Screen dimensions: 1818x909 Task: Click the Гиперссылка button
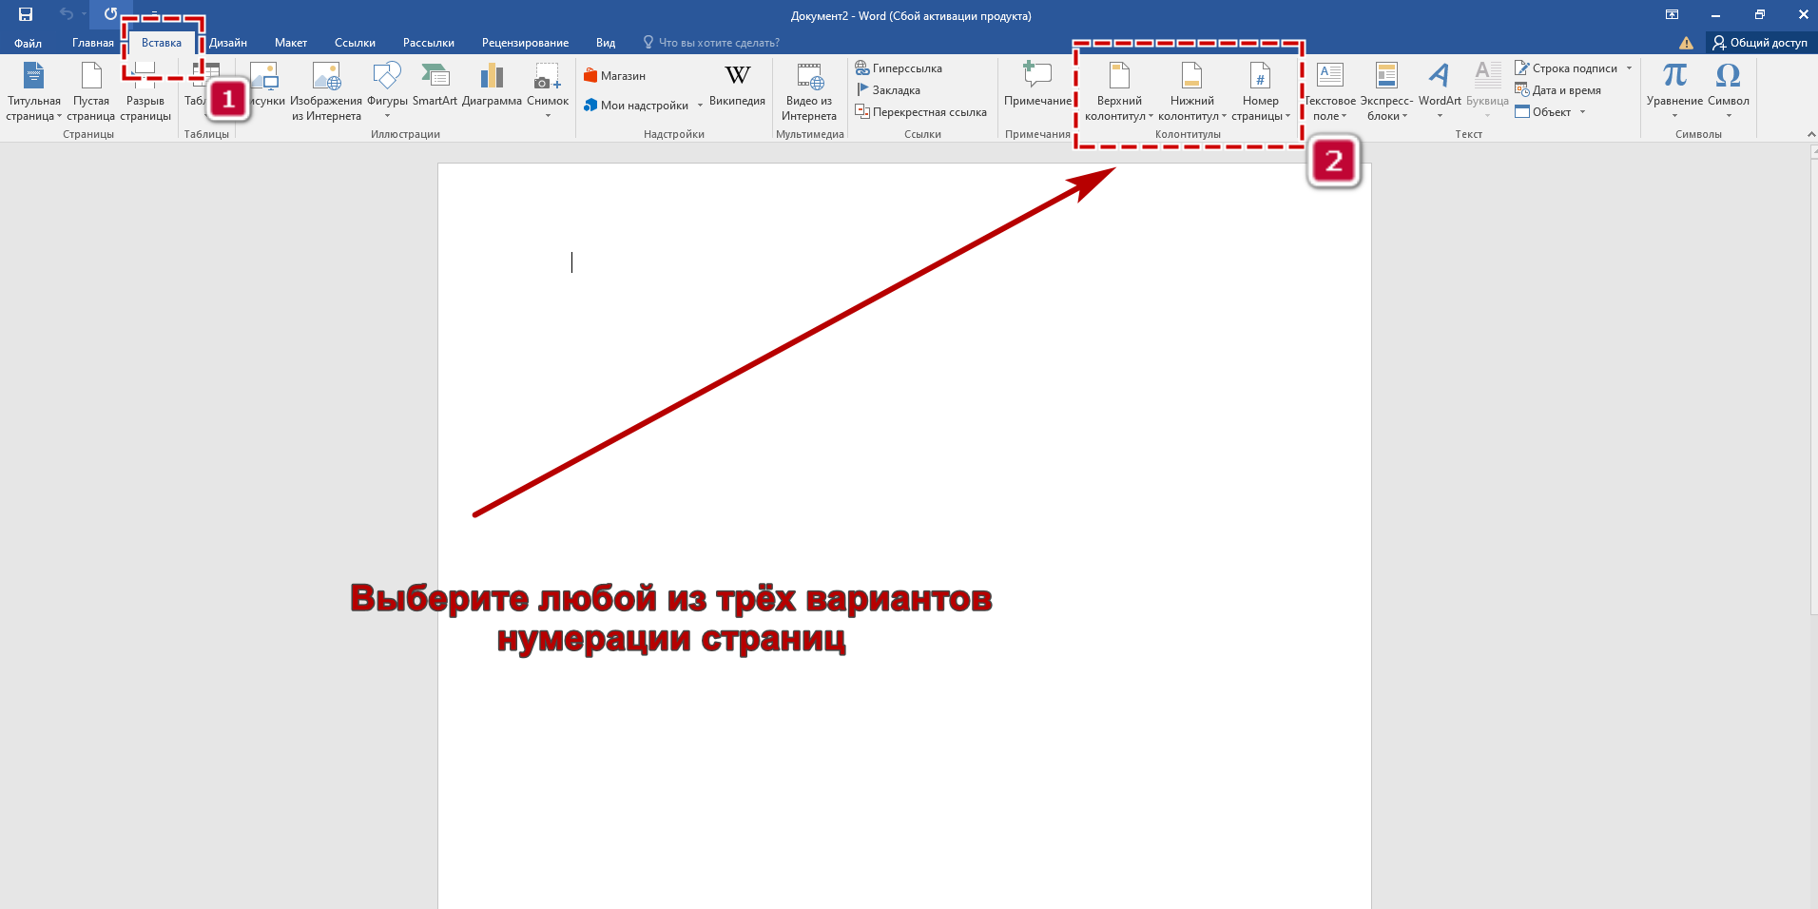pyautogui.click(x=899, y=68)
